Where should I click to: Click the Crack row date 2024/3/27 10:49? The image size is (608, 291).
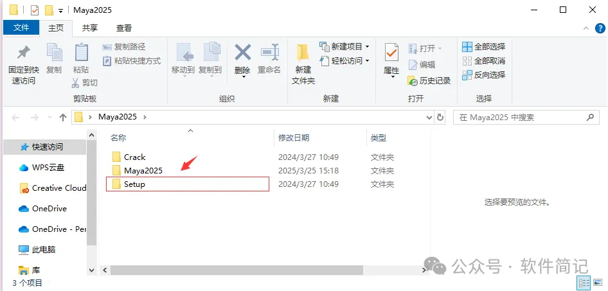pyautogui.click(x=308, y=157)
